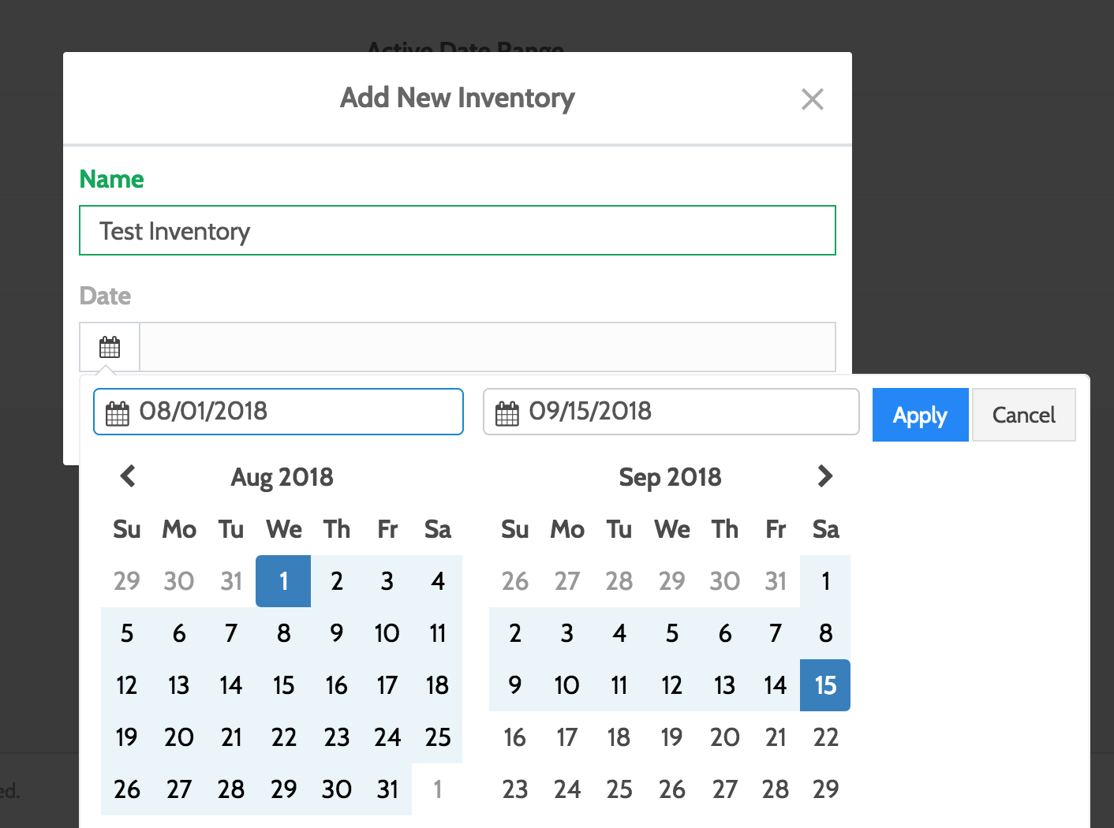Screen dimensions: 1114x828
Task: Select September 25 in the Sep 2018 calendar
Action: [x=619, y=789]
